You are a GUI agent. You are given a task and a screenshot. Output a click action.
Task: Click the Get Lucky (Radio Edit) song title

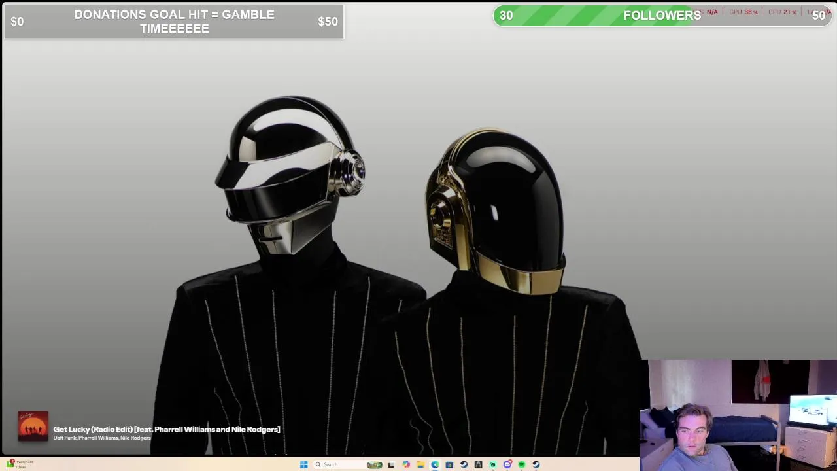pos(167,429)
